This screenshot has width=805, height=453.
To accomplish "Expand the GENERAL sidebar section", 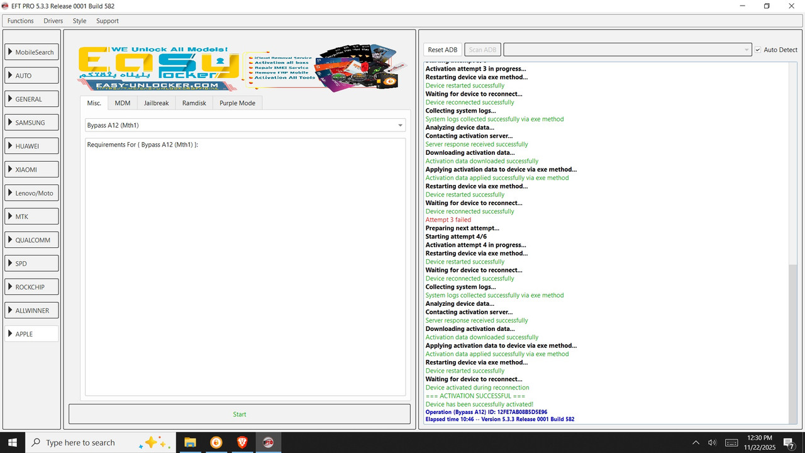I will click(32, 99).
